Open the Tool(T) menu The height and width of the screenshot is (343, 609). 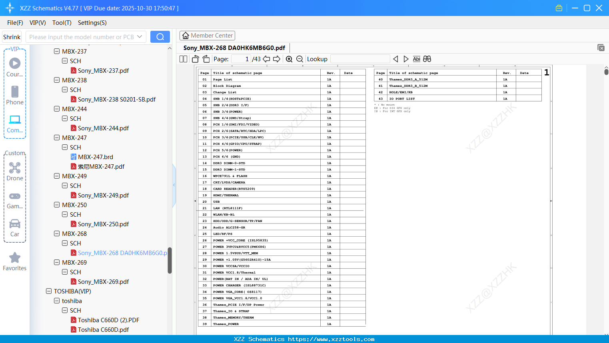[x=62, y=23]
